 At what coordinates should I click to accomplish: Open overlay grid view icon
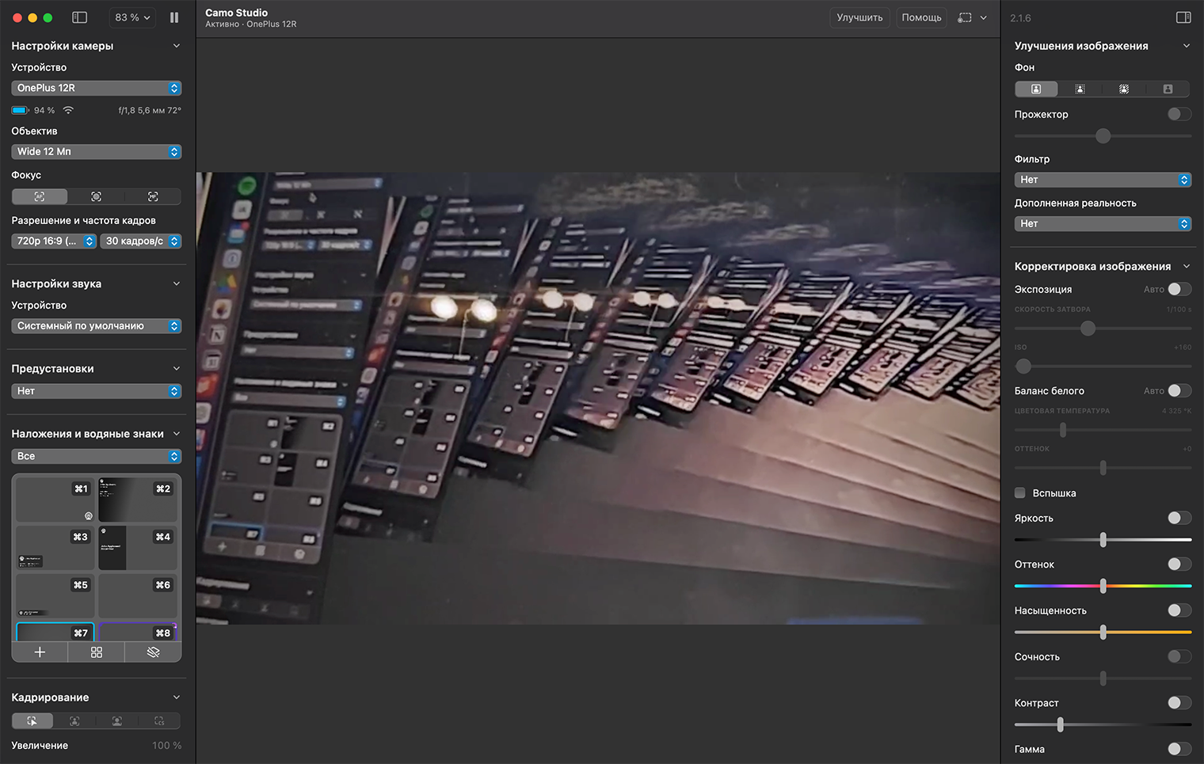97,652
